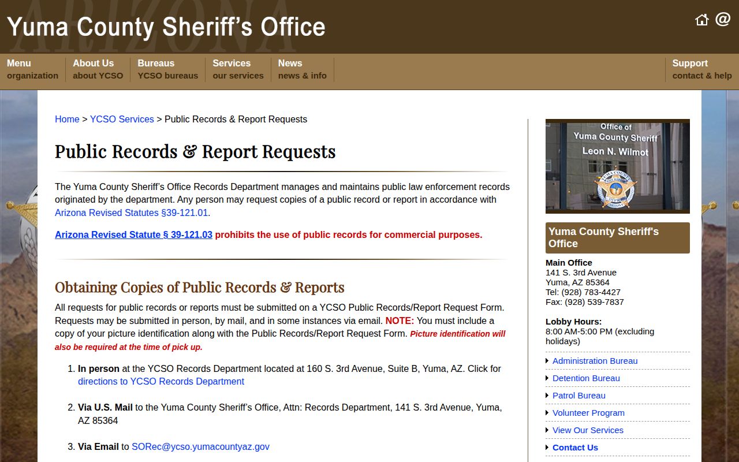This screenshot has height=462, width=739.
Task: Click the arrow bullet beside View Our Services
Action: click(547, 430)
